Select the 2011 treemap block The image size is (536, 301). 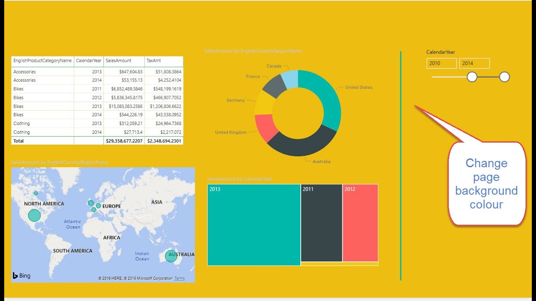click(322, 223)
